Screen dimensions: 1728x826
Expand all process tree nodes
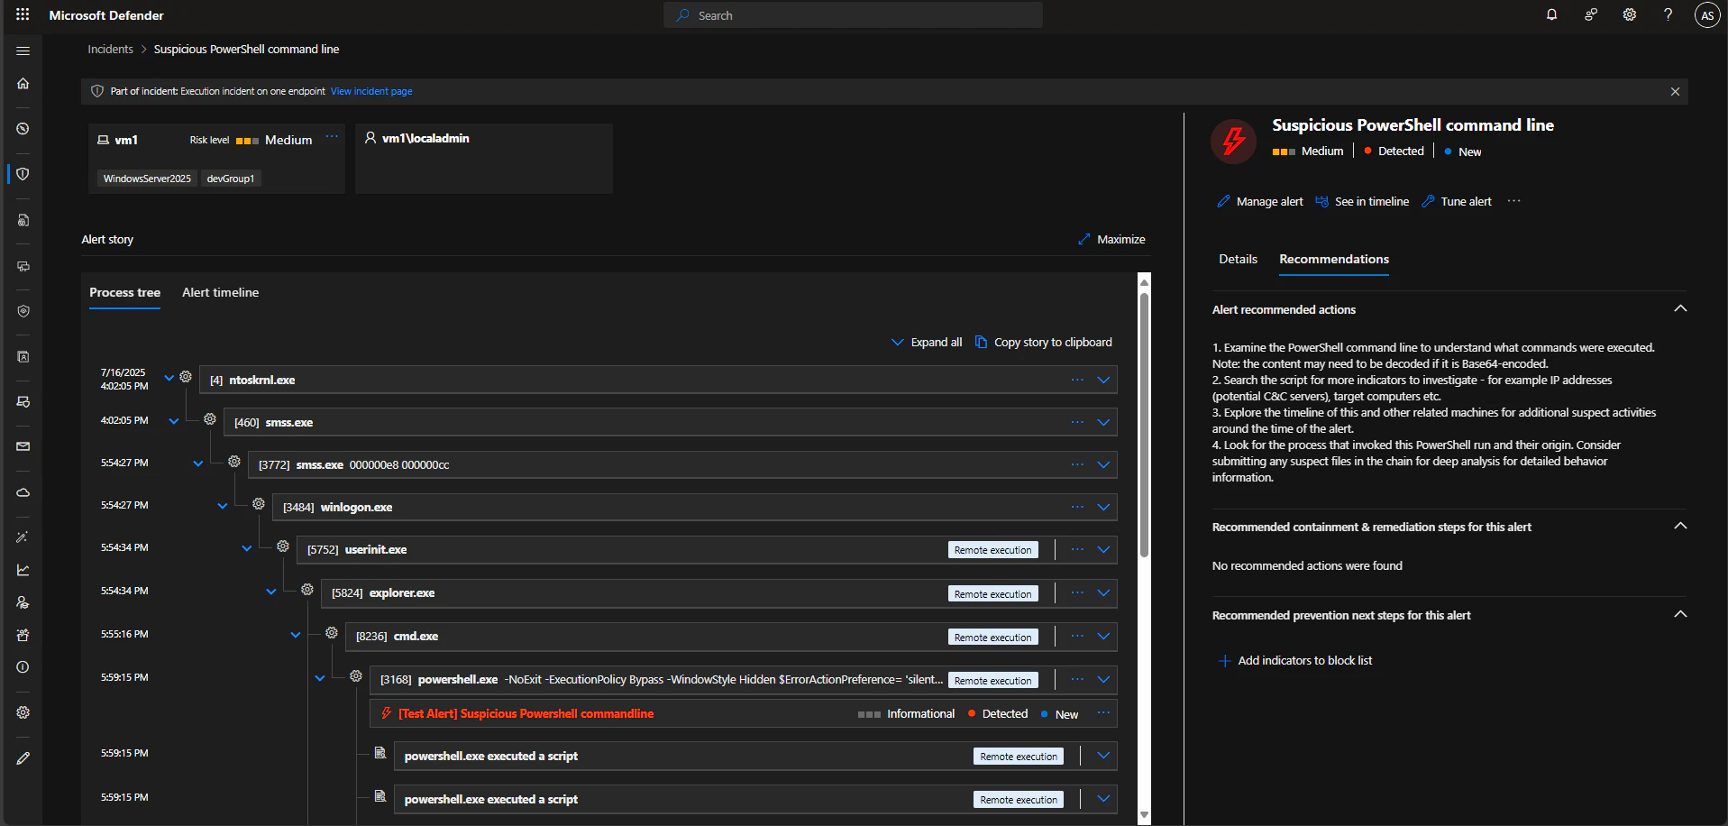tap(927, 343)
